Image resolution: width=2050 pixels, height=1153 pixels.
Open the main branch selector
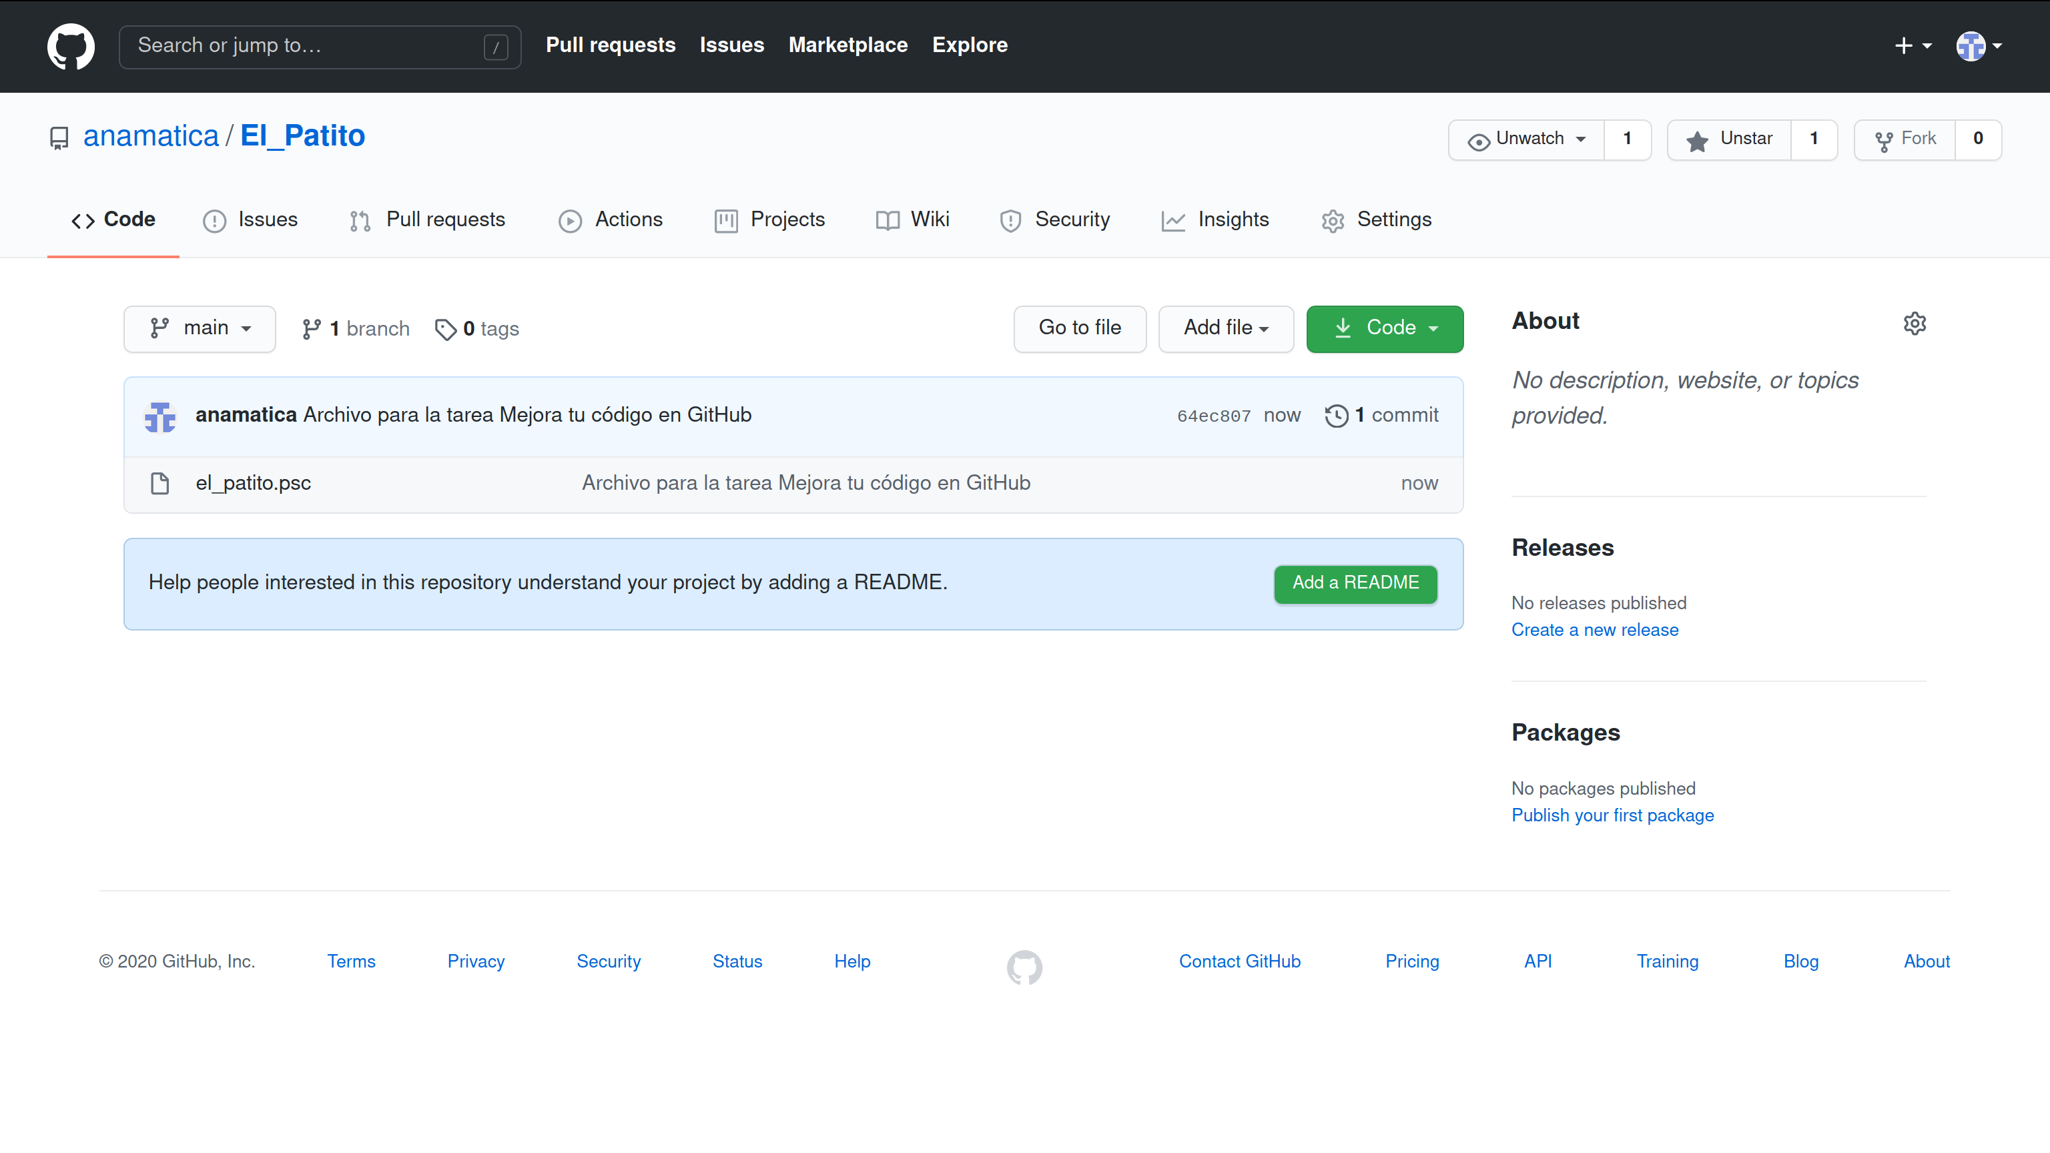coord(200,329)
